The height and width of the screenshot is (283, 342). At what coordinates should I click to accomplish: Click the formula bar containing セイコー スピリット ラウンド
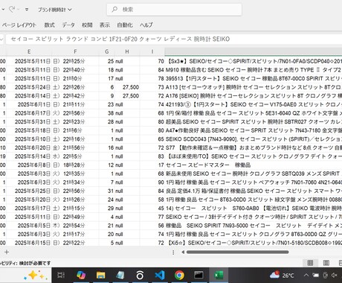click(x=174, y=39)
